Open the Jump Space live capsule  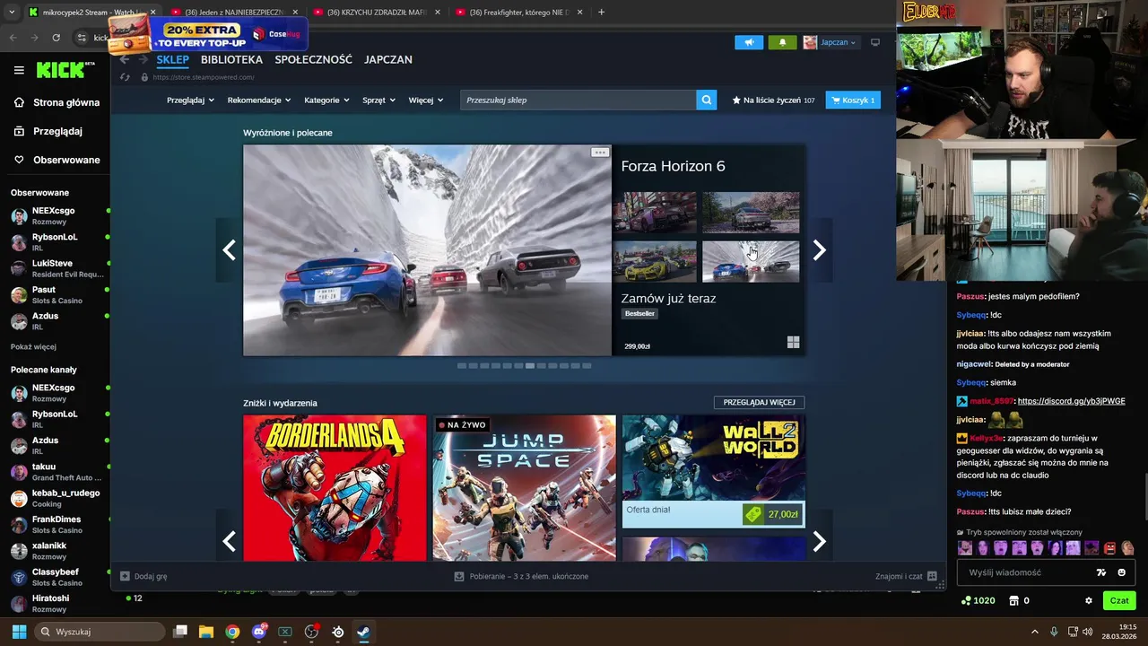pos(524,488)
